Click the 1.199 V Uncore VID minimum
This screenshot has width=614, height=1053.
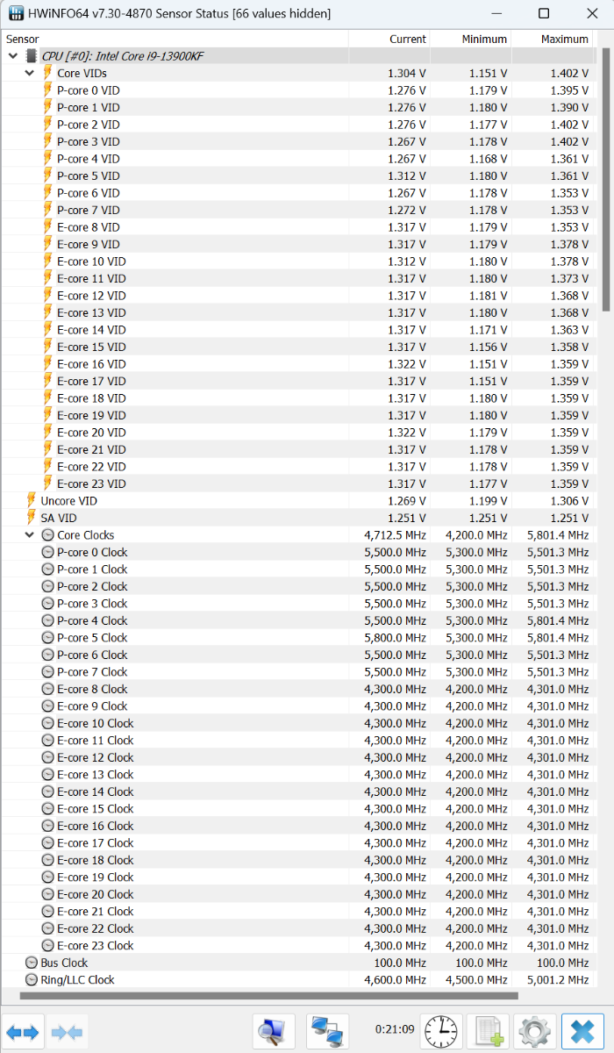[x=489, y=501]
